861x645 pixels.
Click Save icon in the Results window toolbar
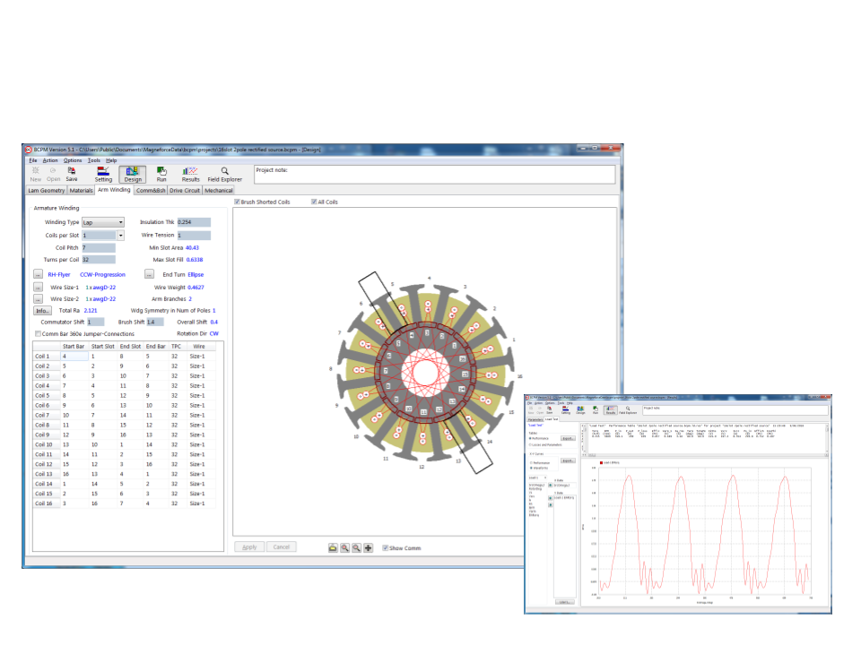click(x=550, y=410)
